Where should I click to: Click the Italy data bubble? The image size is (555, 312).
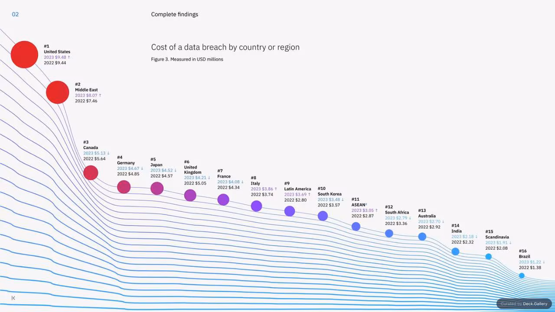pos(256,206)
